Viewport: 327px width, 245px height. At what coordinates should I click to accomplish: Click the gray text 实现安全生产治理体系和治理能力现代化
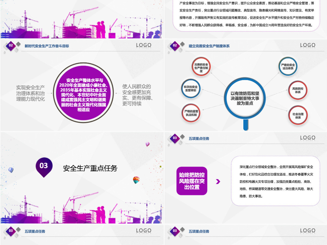pyautogui.click(x=30, y=93)
